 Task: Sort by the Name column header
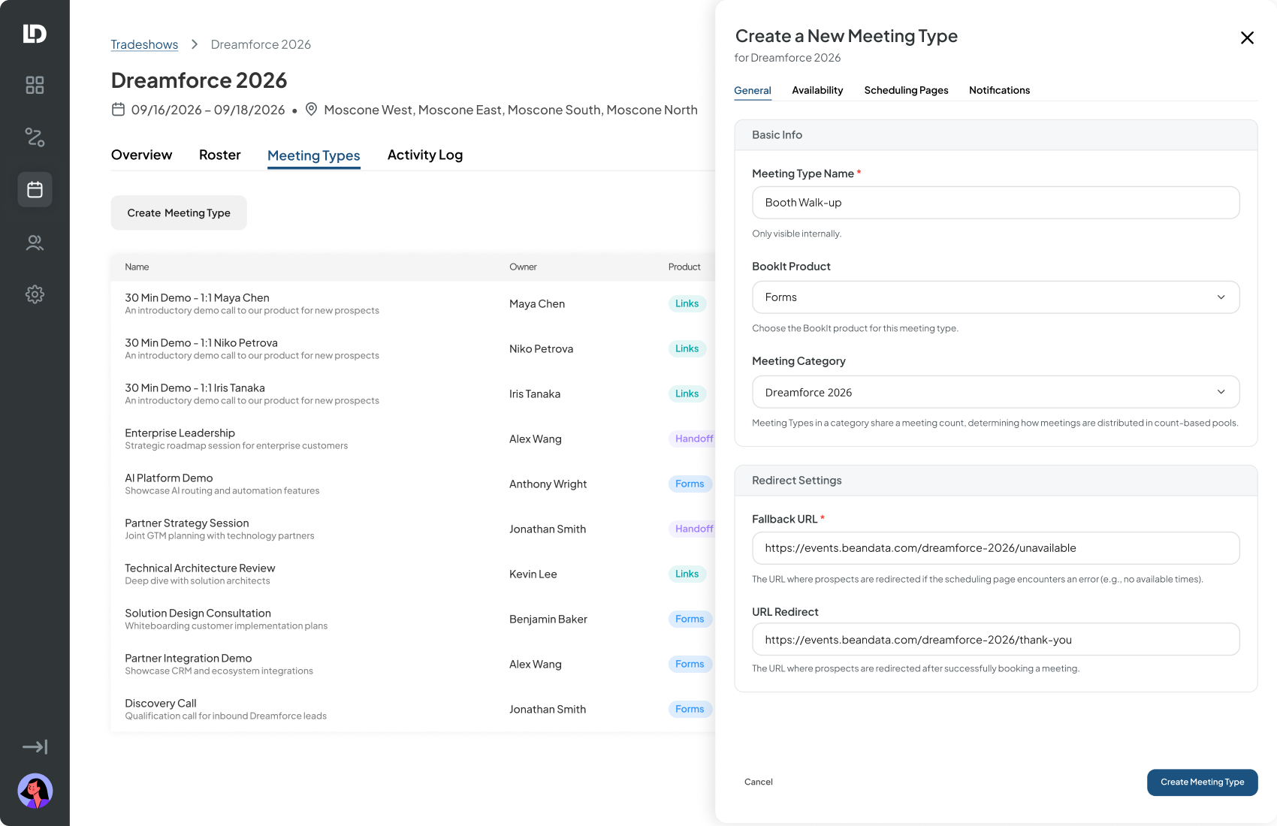pos(137,267)
